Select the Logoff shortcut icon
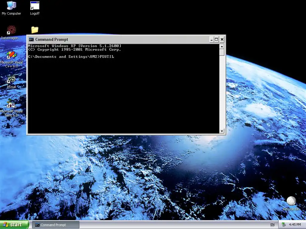306x229 pixels. coord(35,8)
